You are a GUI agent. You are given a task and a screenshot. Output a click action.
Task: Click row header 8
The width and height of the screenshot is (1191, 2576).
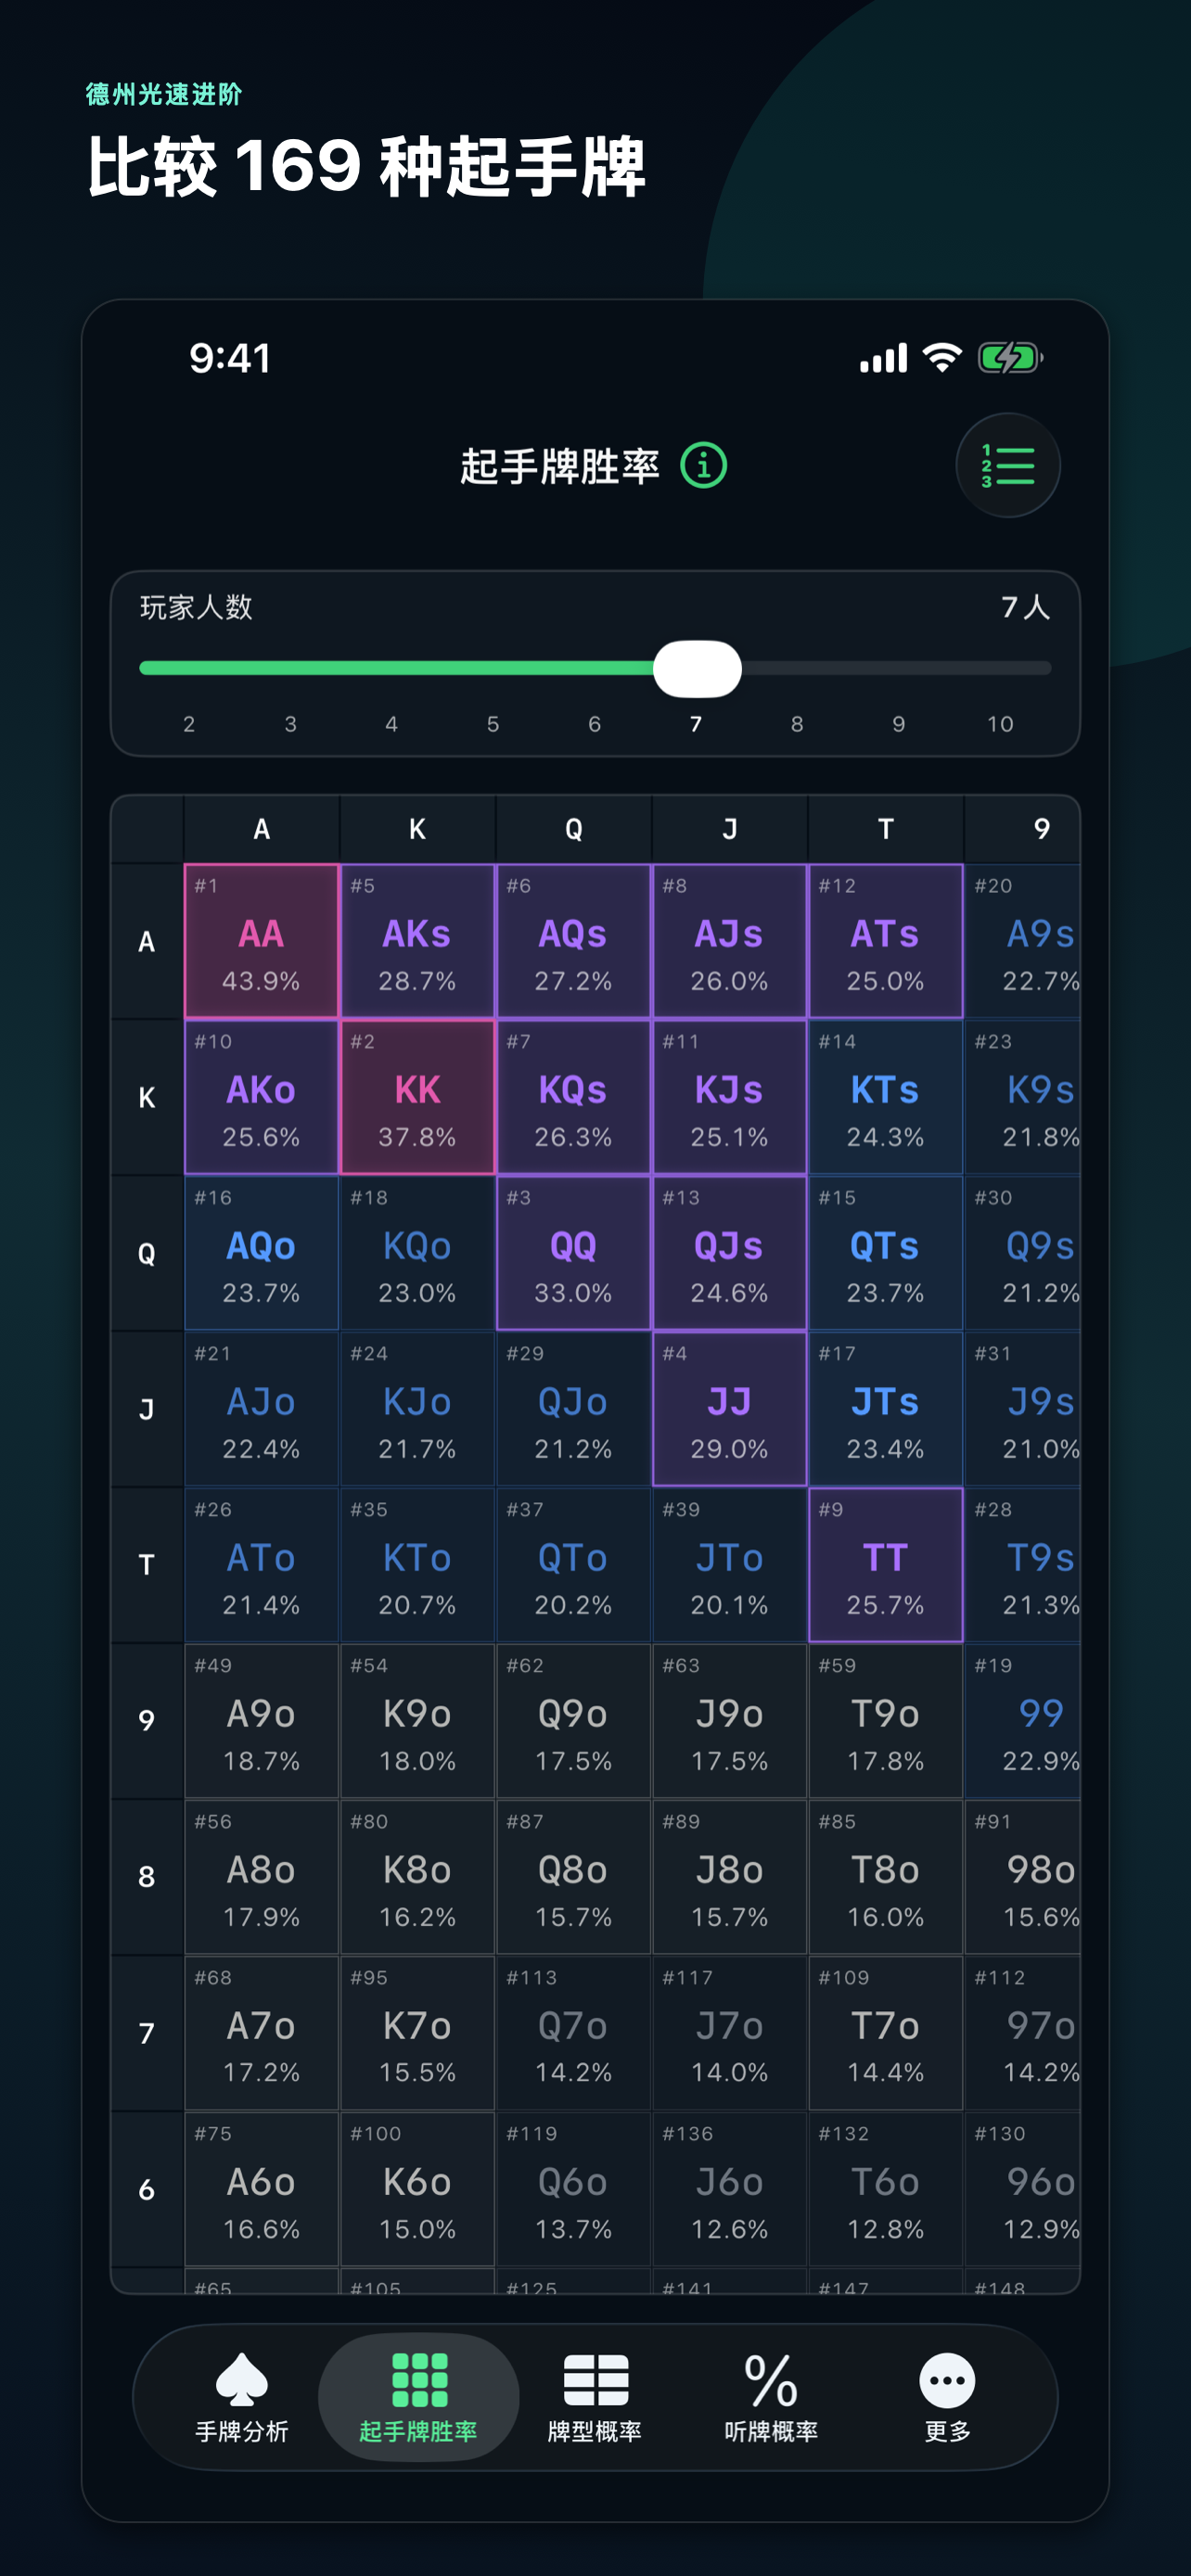(x=147, y=1877)
